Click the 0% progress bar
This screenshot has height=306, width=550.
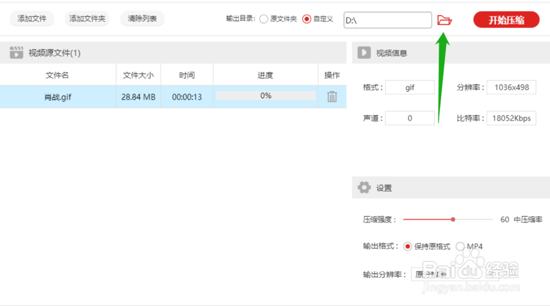click(266, 95)
